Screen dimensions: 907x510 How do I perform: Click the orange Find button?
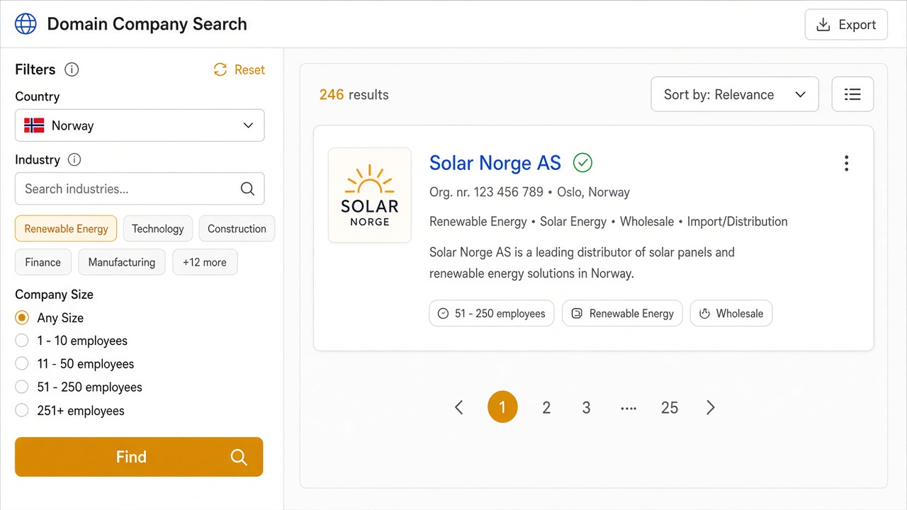pos(139,457)
